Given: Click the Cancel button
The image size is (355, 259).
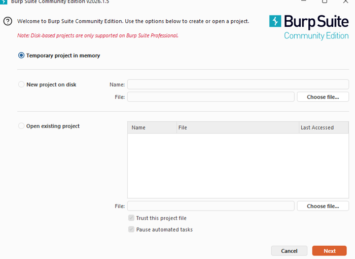Looking at the screenshot, I should pyautogui.click(x=289, y=251).
